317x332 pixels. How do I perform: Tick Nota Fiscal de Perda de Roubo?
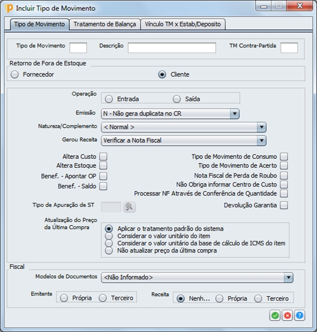tap(284, 175)
